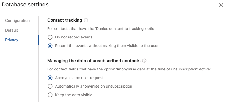225x102 pixels.
Task: Select 'Anonymise on user request' radio circle
Action: click(50, 78)
